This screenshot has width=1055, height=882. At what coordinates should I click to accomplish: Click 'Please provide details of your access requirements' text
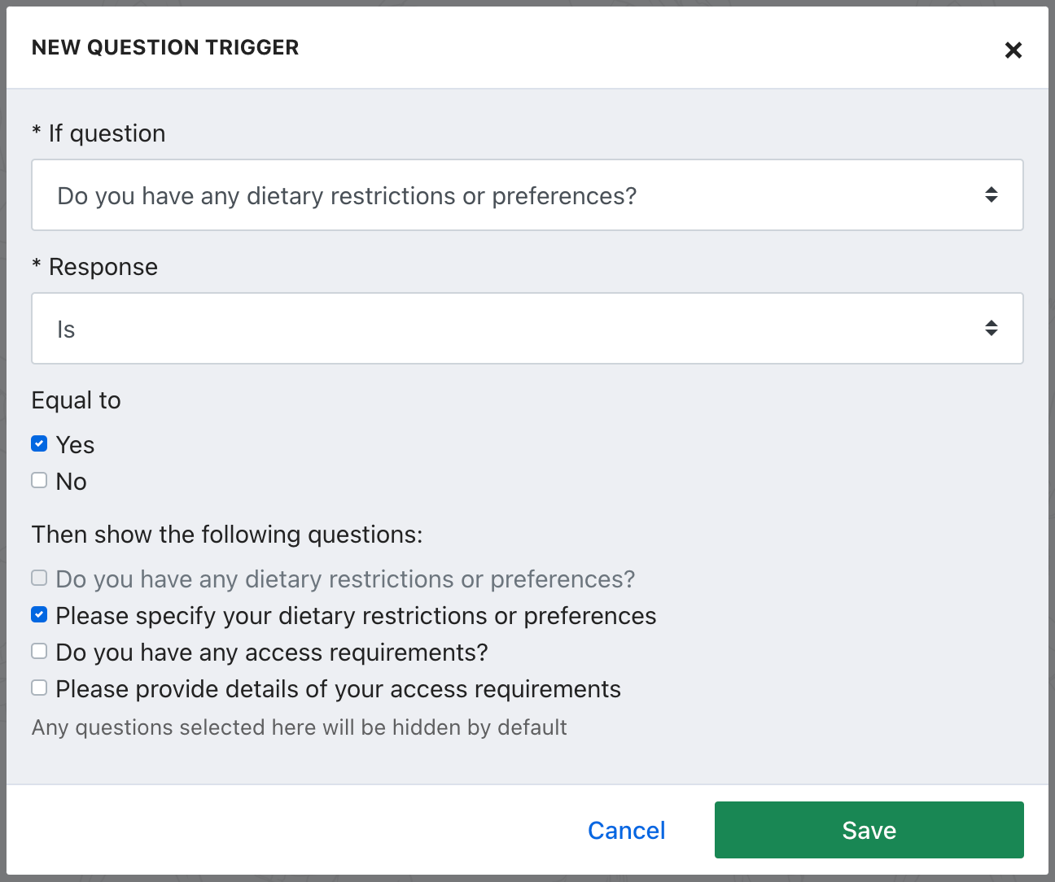(338, 689)
